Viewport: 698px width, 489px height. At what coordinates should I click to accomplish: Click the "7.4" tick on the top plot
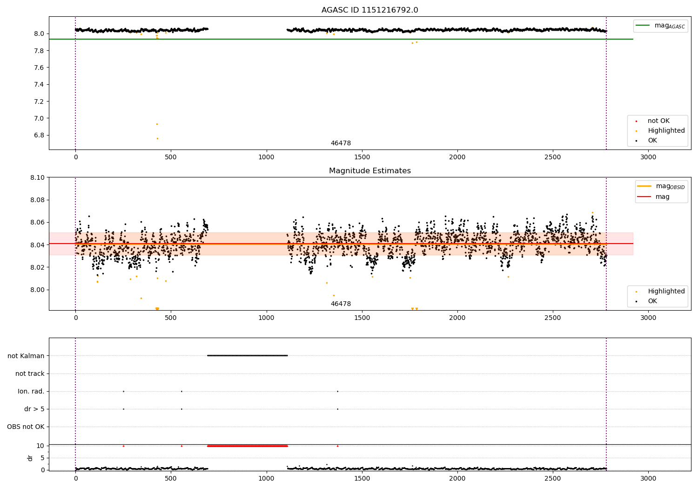tap(40, 84)
